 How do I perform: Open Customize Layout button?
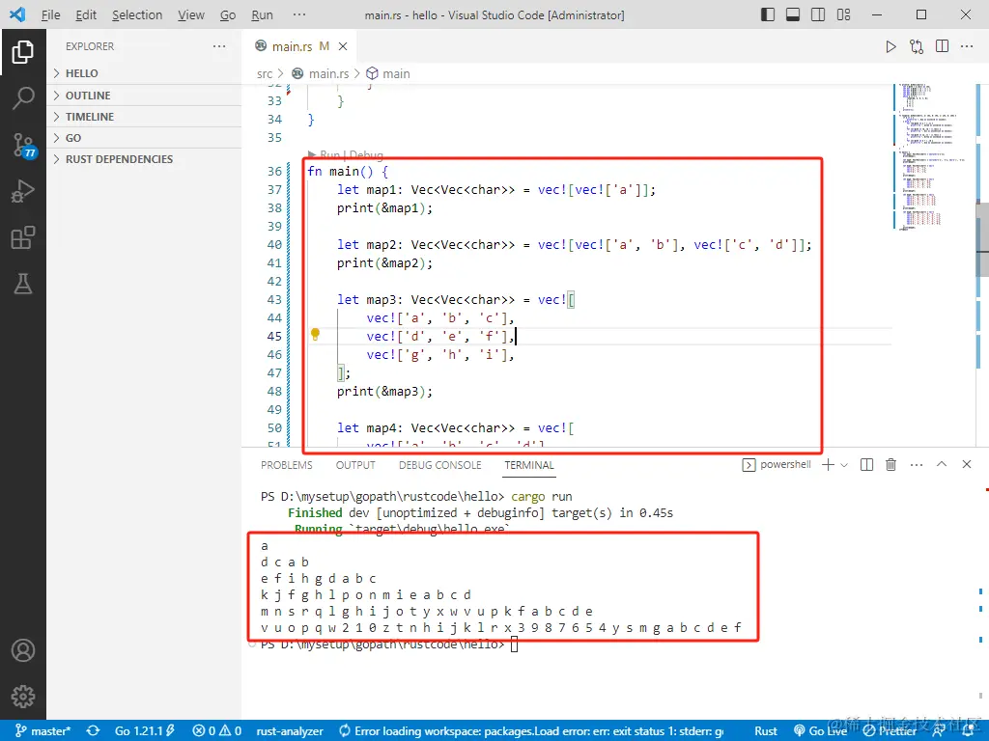[x=843, y=14]
